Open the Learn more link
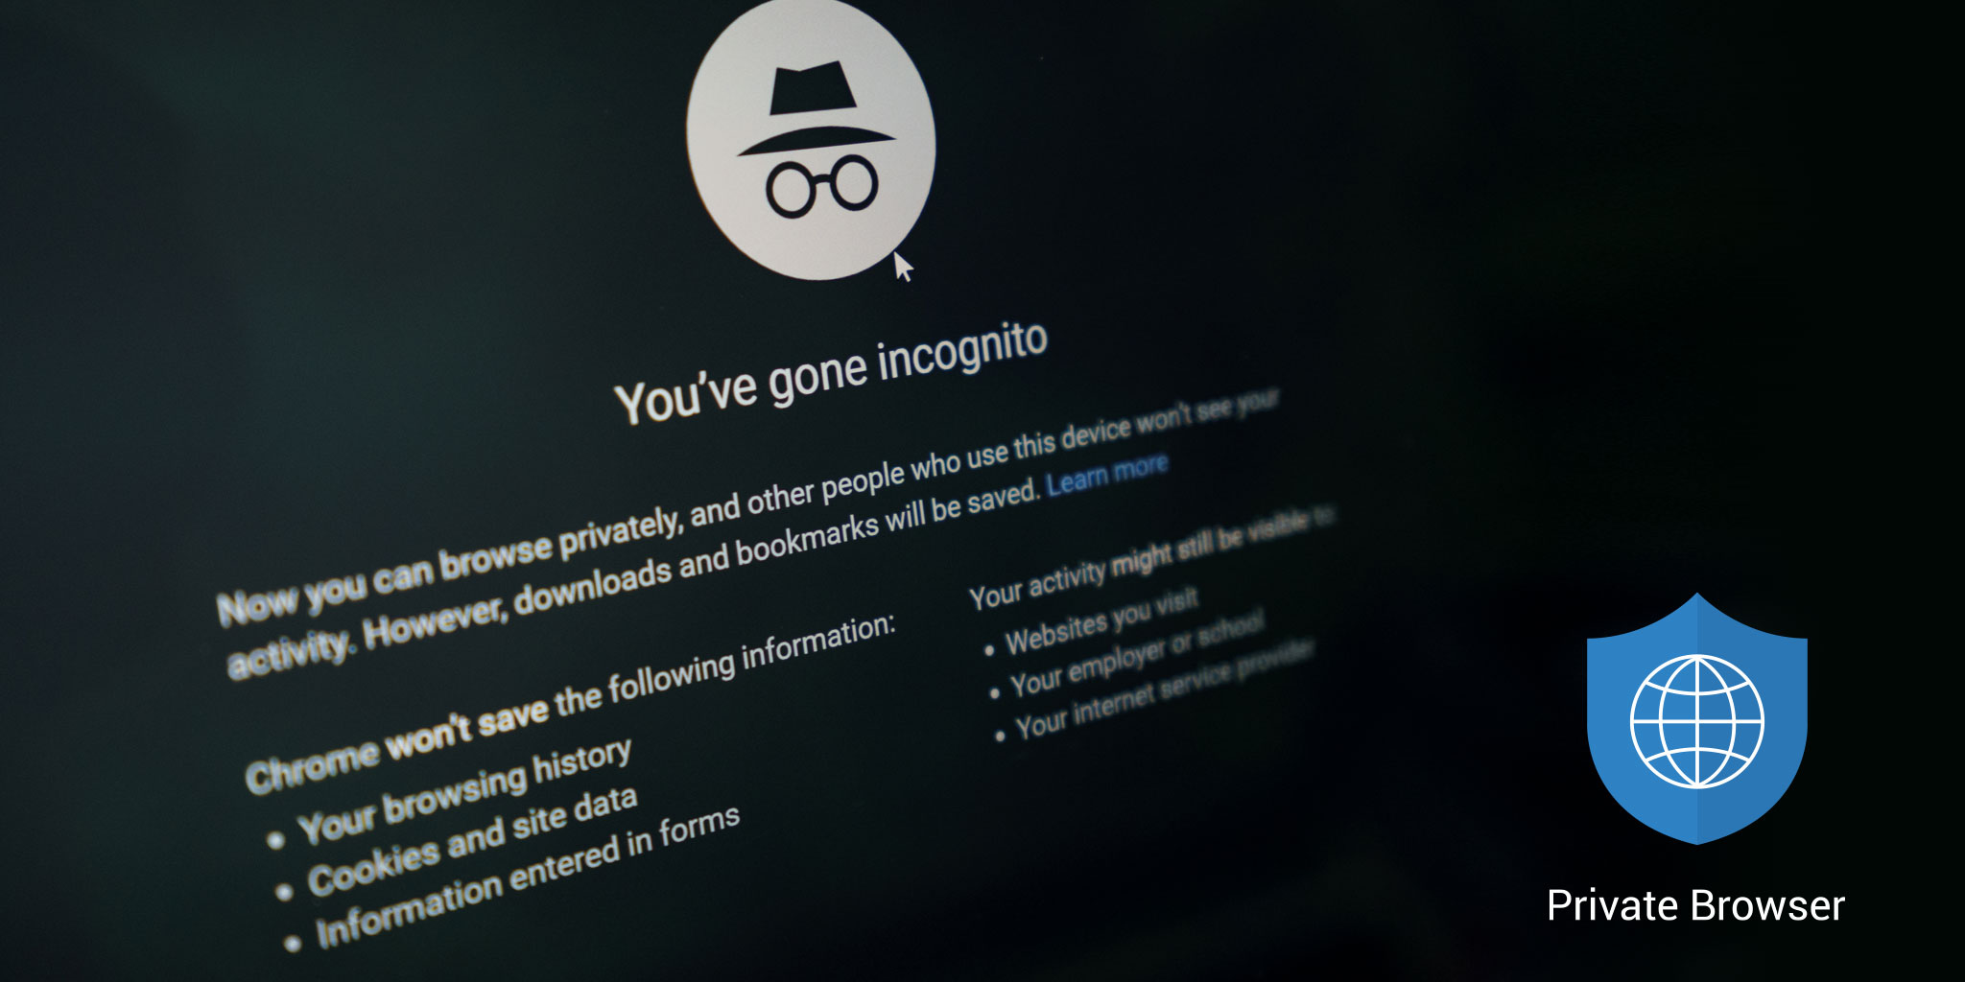 1107,474
